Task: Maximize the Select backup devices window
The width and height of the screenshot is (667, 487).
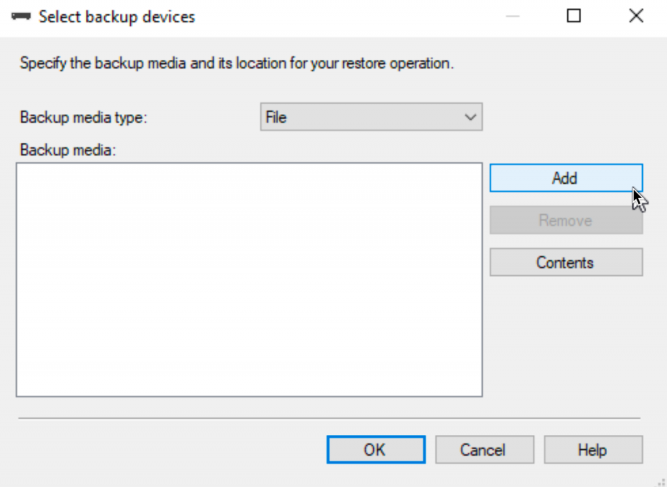Action: click(x=574, y=16)
